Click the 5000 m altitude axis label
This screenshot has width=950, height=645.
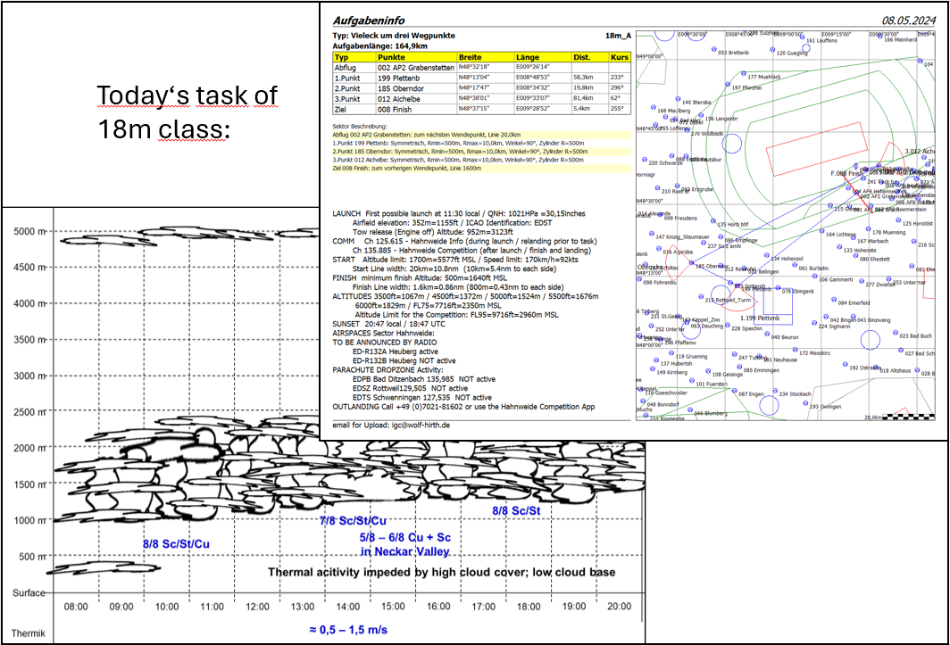click(28, 231)
